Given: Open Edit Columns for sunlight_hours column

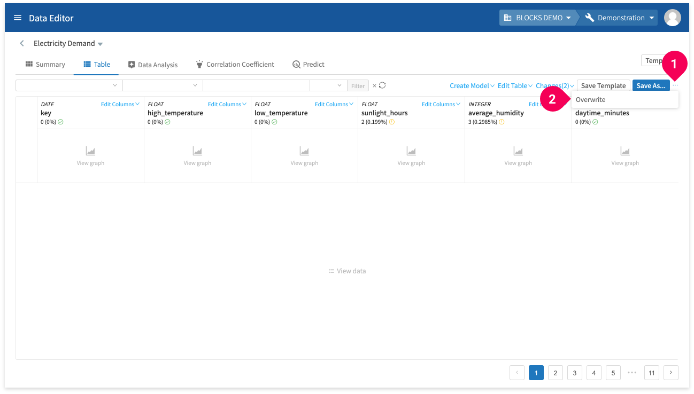Looking at the screenshot, I should tap(441, 104).
